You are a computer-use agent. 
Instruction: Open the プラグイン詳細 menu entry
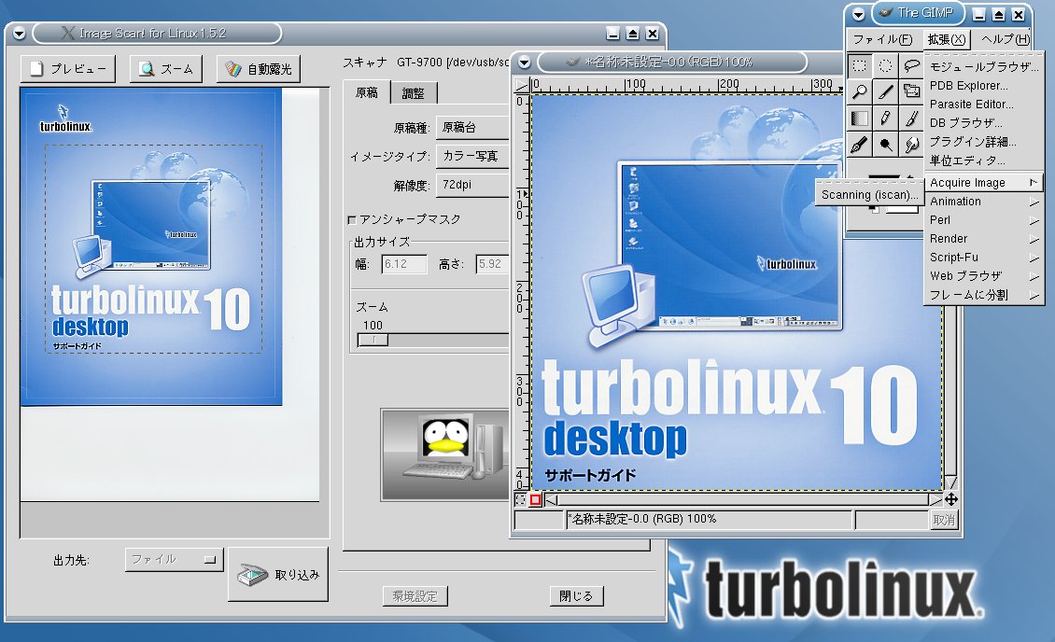983,142
